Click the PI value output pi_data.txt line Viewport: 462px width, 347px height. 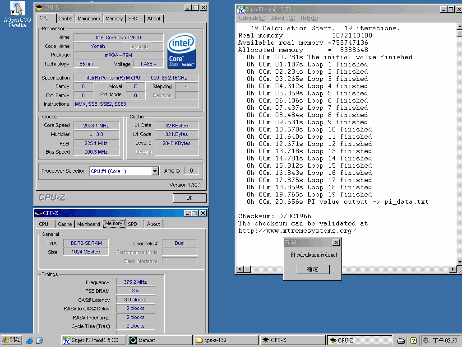click(x=337, y=202)
